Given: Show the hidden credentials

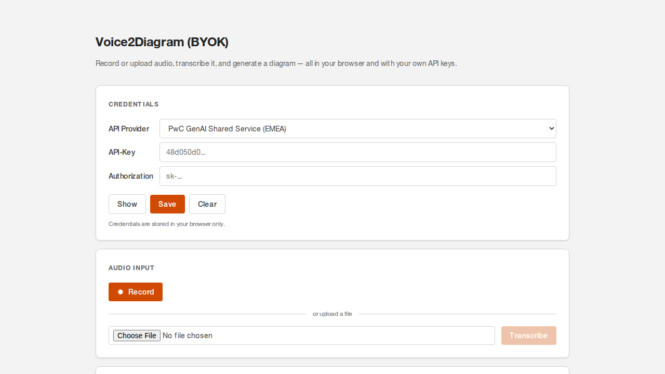Looking at the screenshot, I should coord(127,204).
